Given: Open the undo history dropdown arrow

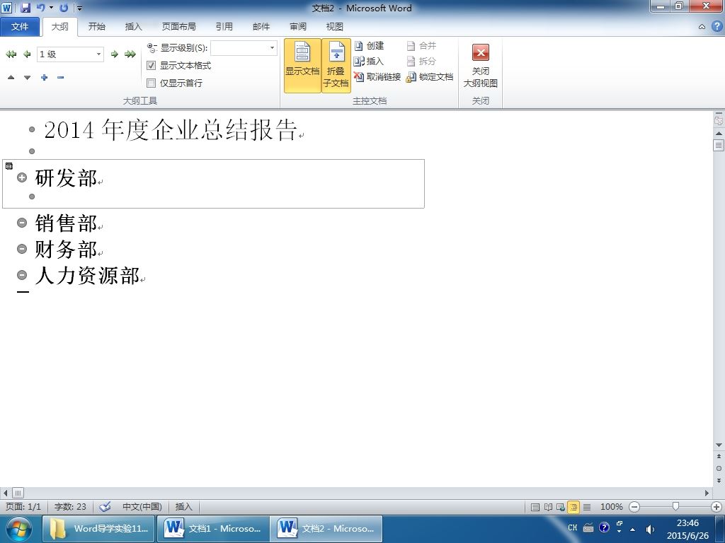Looking at the screenshot, I should pyautogui.click(x=51, y=8).
